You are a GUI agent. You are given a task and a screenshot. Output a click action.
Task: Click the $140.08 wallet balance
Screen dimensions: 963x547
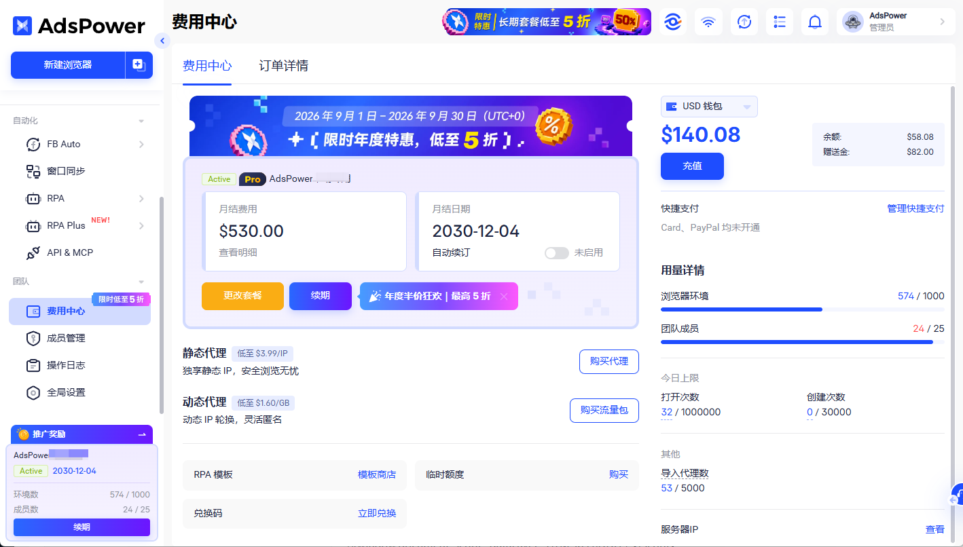point(701,134)
